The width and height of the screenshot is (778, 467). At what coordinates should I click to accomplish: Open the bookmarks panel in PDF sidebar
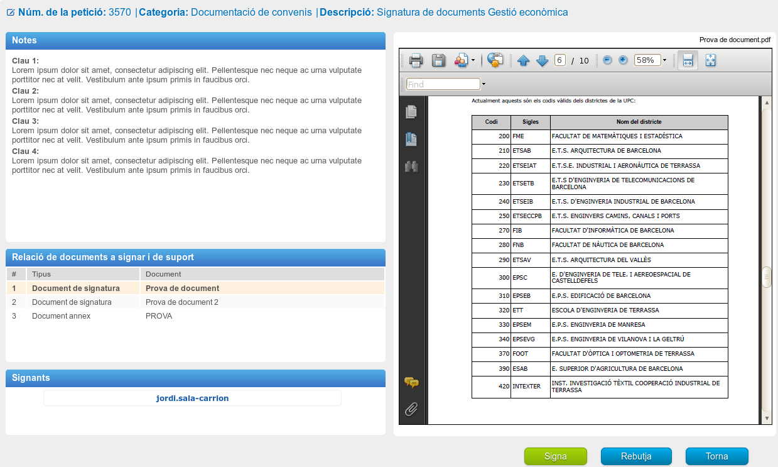pos(411,140)
